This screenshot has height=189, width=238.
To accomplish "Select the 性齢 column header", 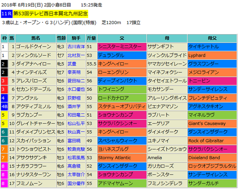I will 61,38.
